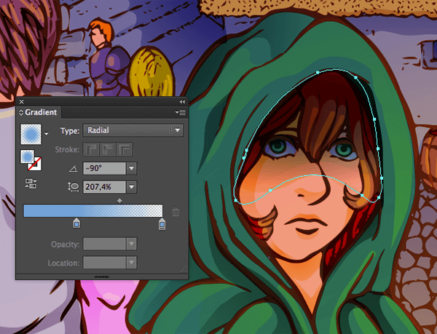This screenshot has width=437, height=334.
Task: Click the gradient midpoint diamond marker
Action: tap(119, 199)
